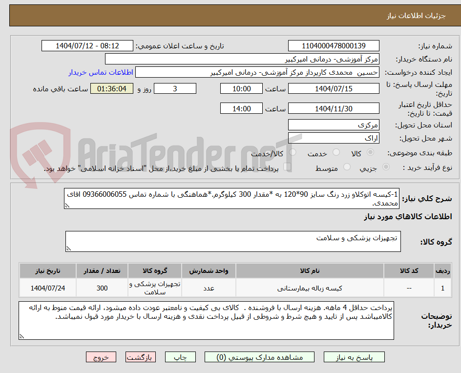Click the خروج exit button
The width and height of the screenshot is (461, 373).
pyautogui.click(x=101, y=357)
